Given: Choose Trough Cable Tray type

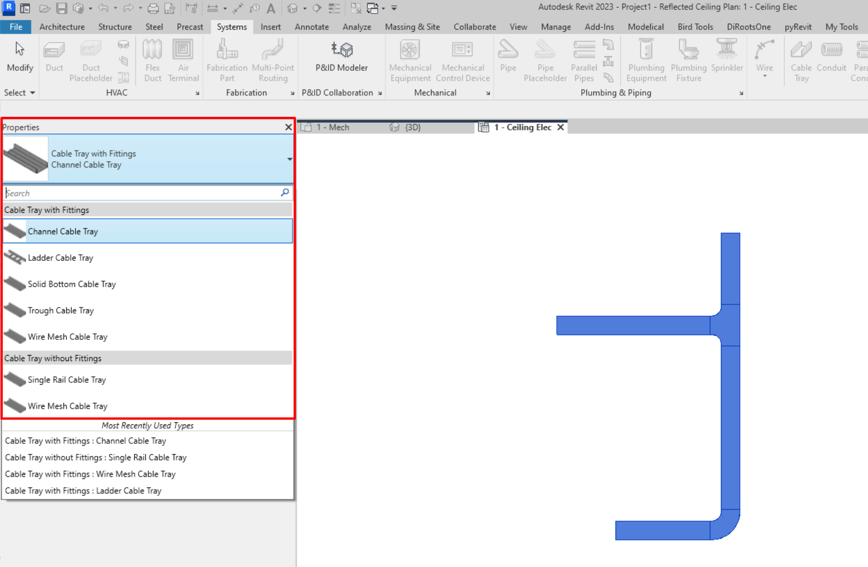Looking at the screenshot, I should coord(148,310).
